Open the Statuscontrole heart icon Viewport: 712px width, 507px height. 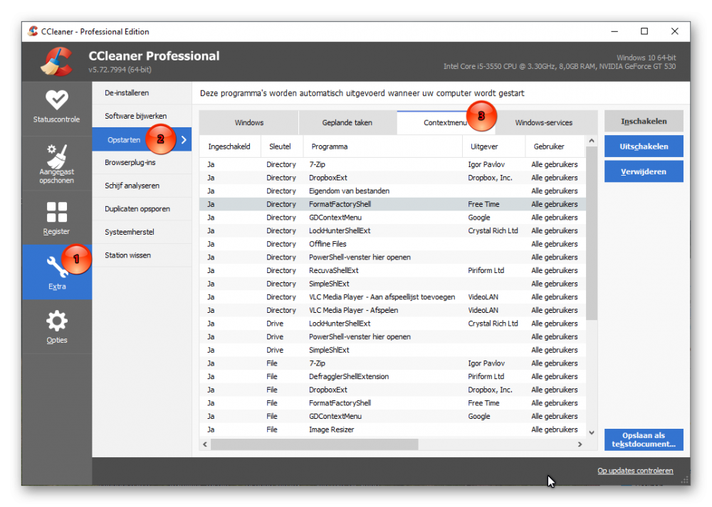(x=57, y=100)
